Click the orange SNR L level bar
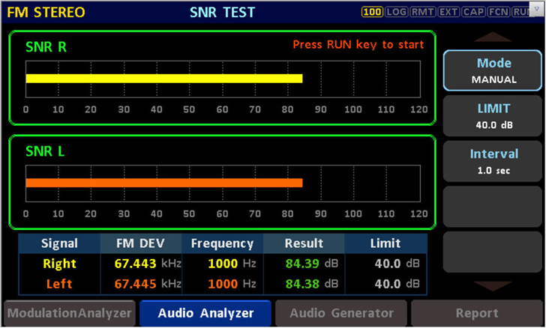546x328 pixels. pos(163,183)
